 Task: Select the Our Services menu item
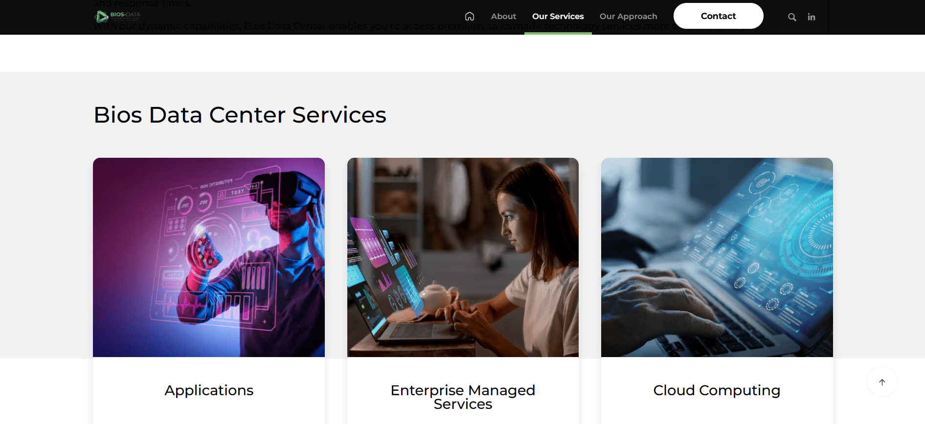[x=558, y=16]
